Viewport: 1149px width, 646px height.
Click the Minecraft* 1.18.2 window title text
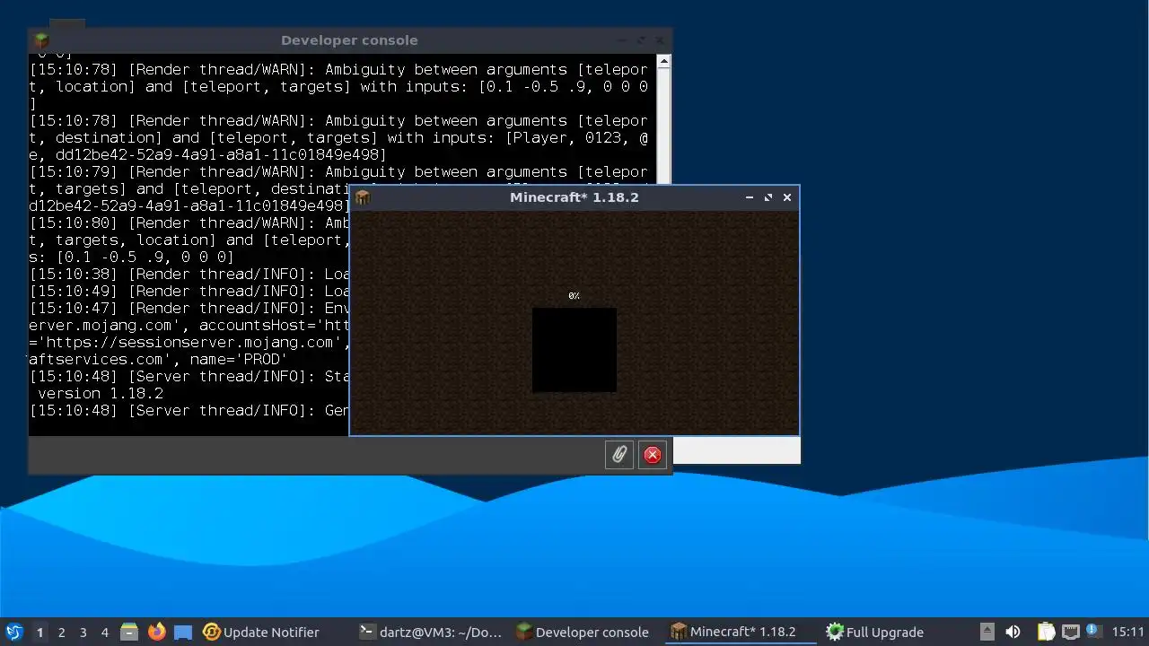point(574,197)
